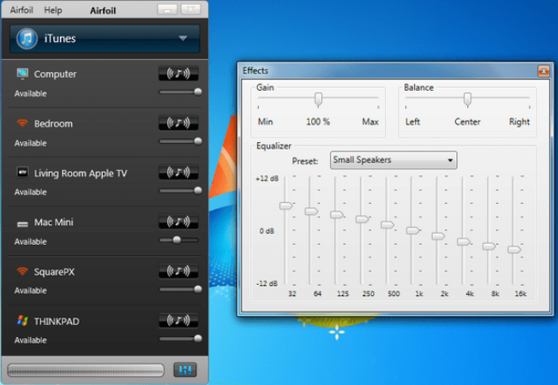
Task: Click the Balance slider handle
Action: (467, 98)
